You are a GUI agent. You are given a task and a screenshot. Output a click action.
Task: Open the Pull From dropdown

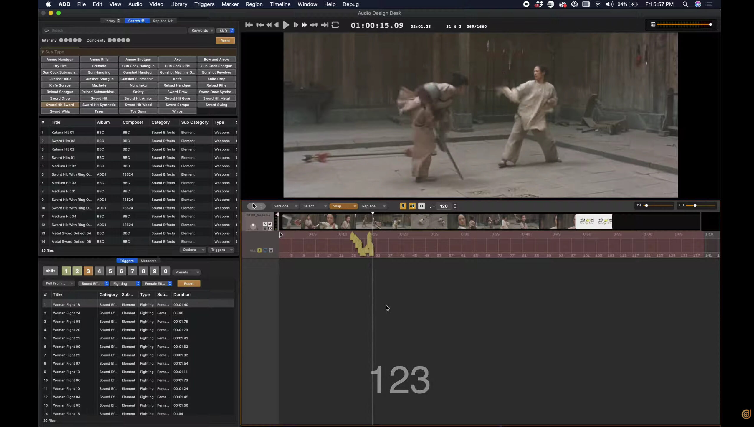coord(59,283)
